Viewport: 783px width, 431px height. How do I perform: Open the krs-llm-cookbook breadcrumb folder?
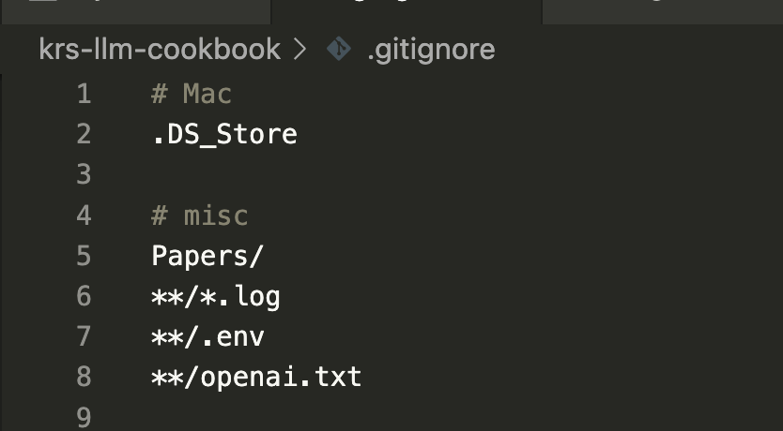point(160,49)
